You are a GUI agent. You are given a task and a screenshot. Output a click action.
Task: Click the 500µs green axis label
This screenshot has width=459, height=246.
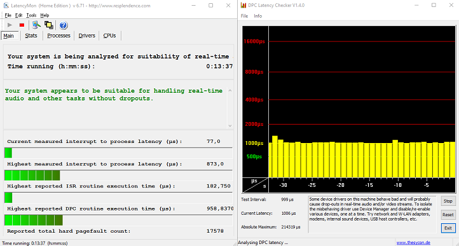pyautogui.click(x=254, y=156)
